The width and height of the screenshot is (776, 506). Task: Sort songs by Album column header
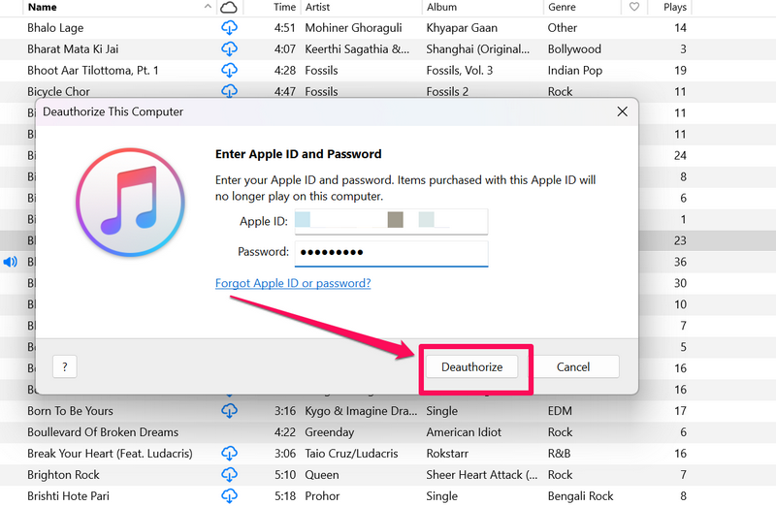tap(441, 7)
